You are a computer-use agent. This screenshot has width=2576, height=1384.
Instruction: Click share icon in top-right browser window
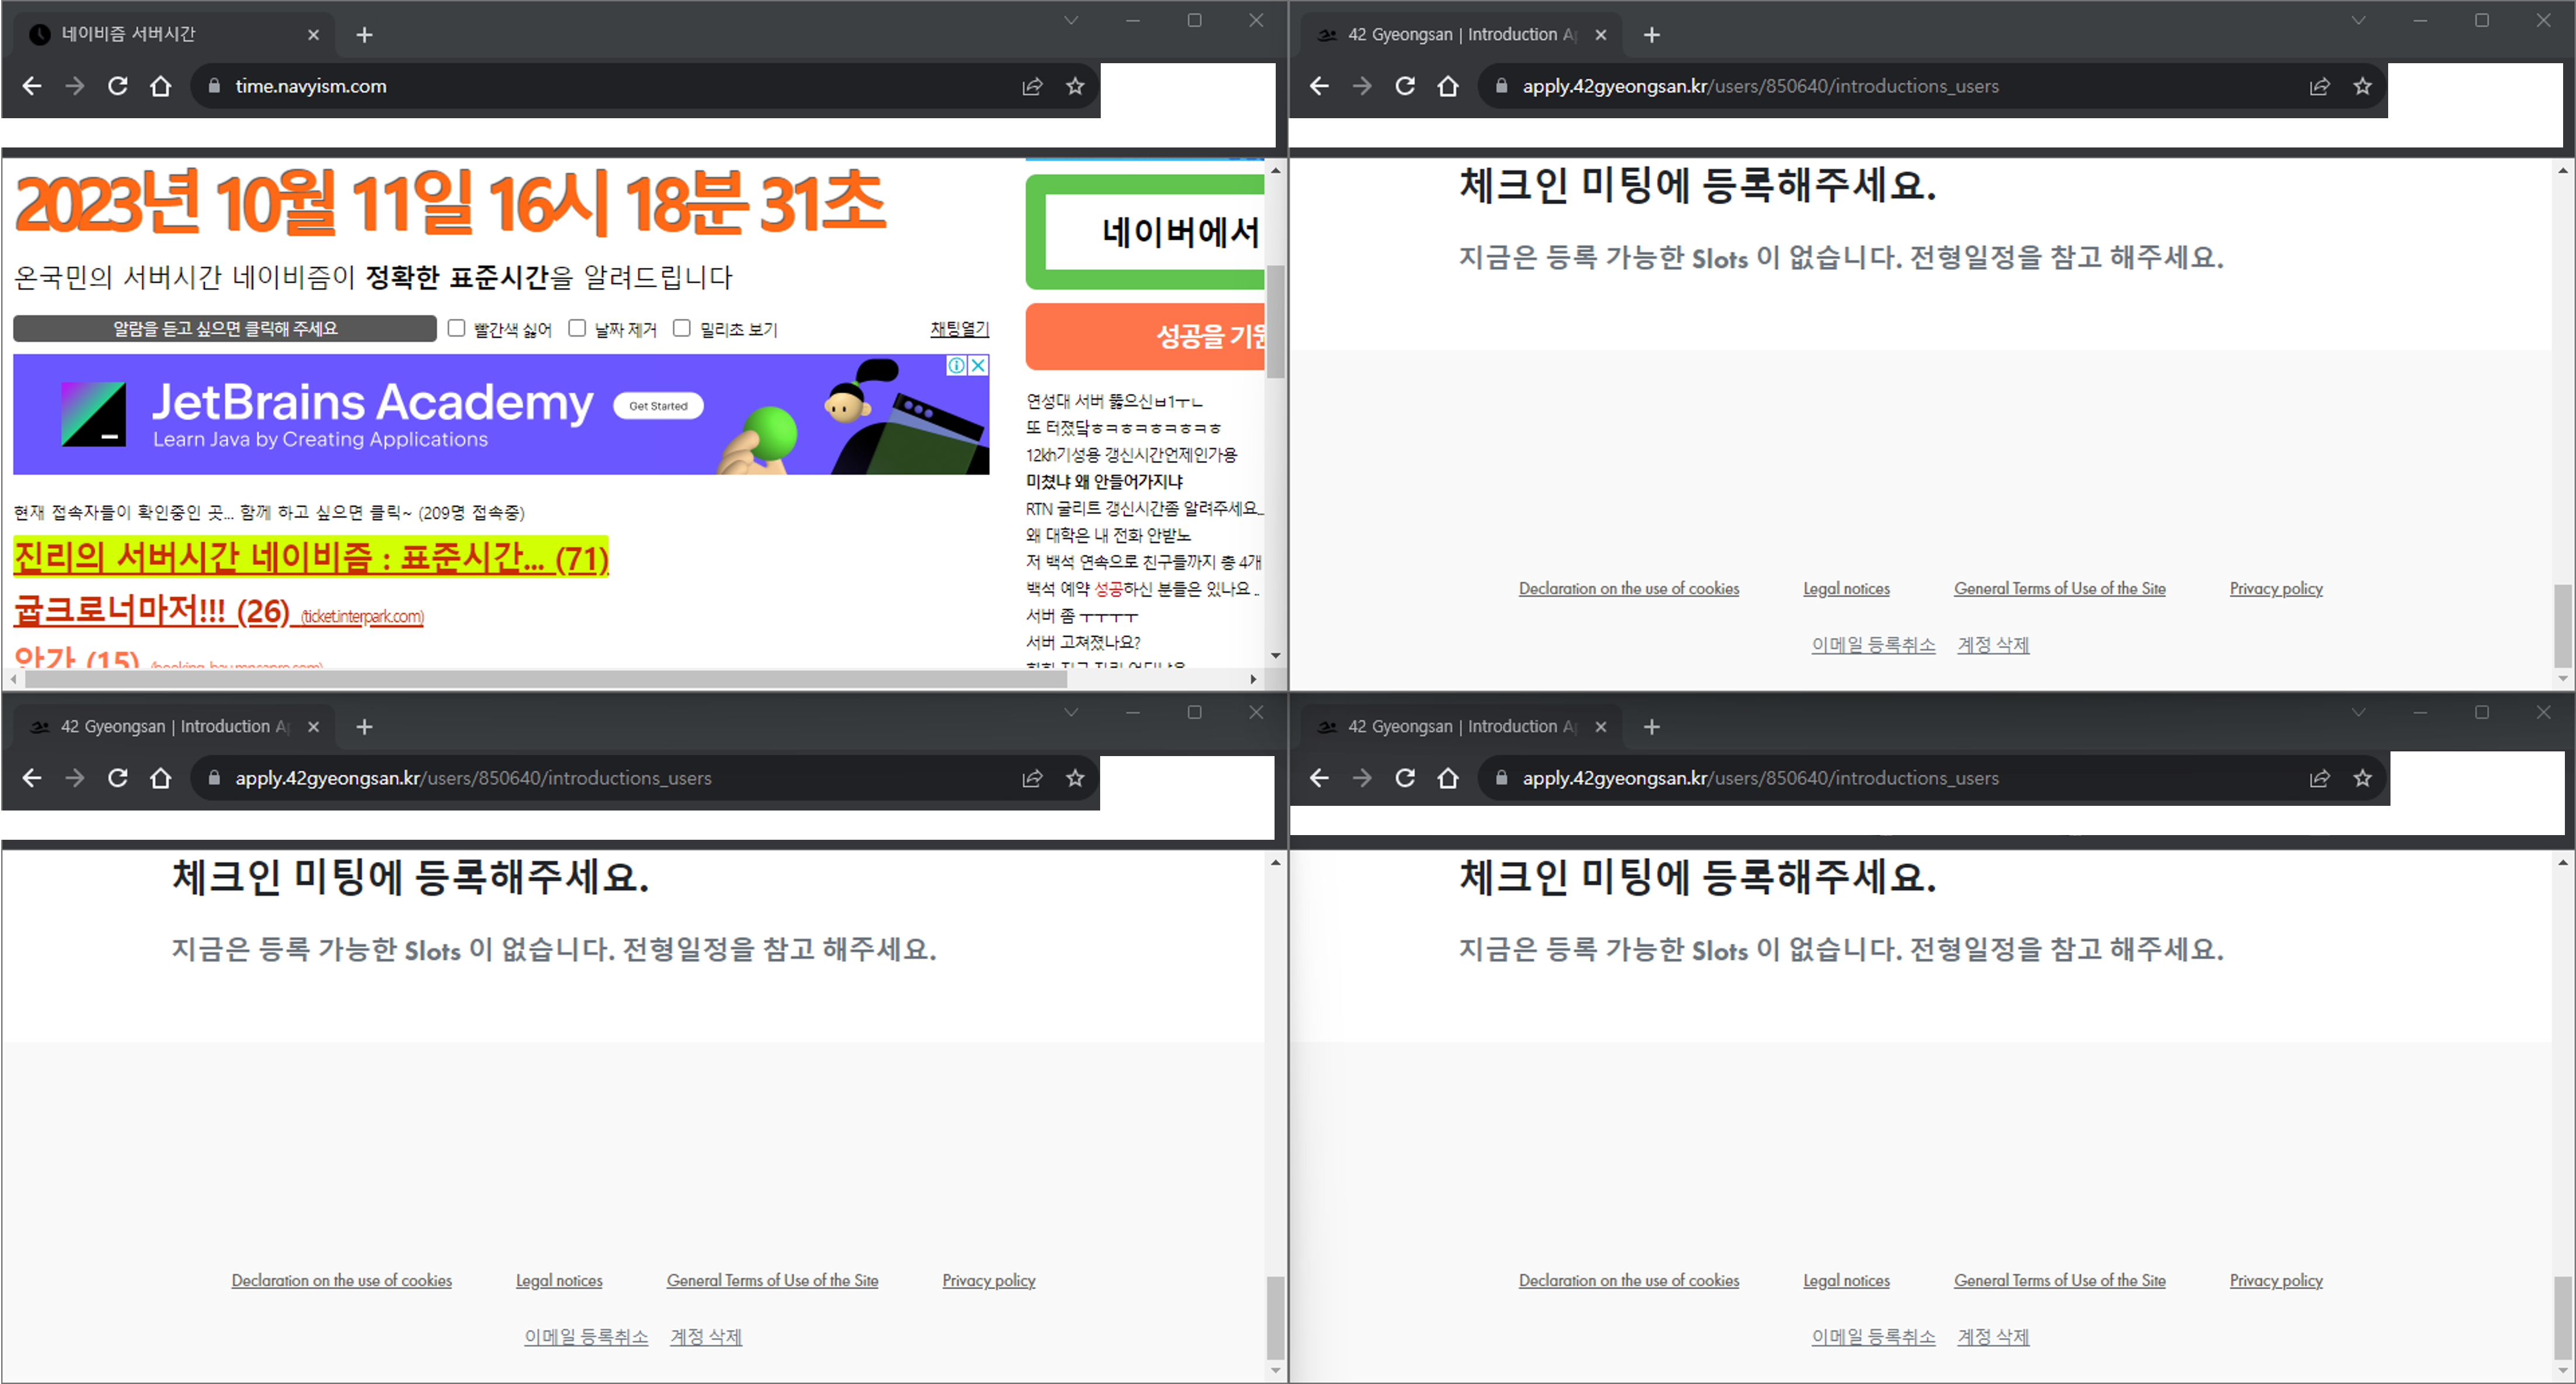2319,86
